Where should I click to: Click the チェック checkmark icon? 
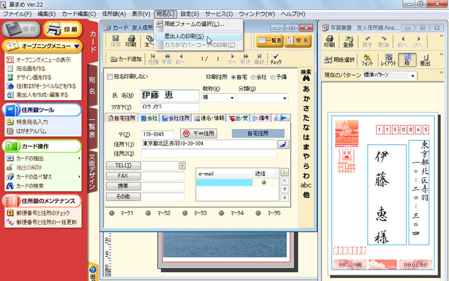(276, 59)
